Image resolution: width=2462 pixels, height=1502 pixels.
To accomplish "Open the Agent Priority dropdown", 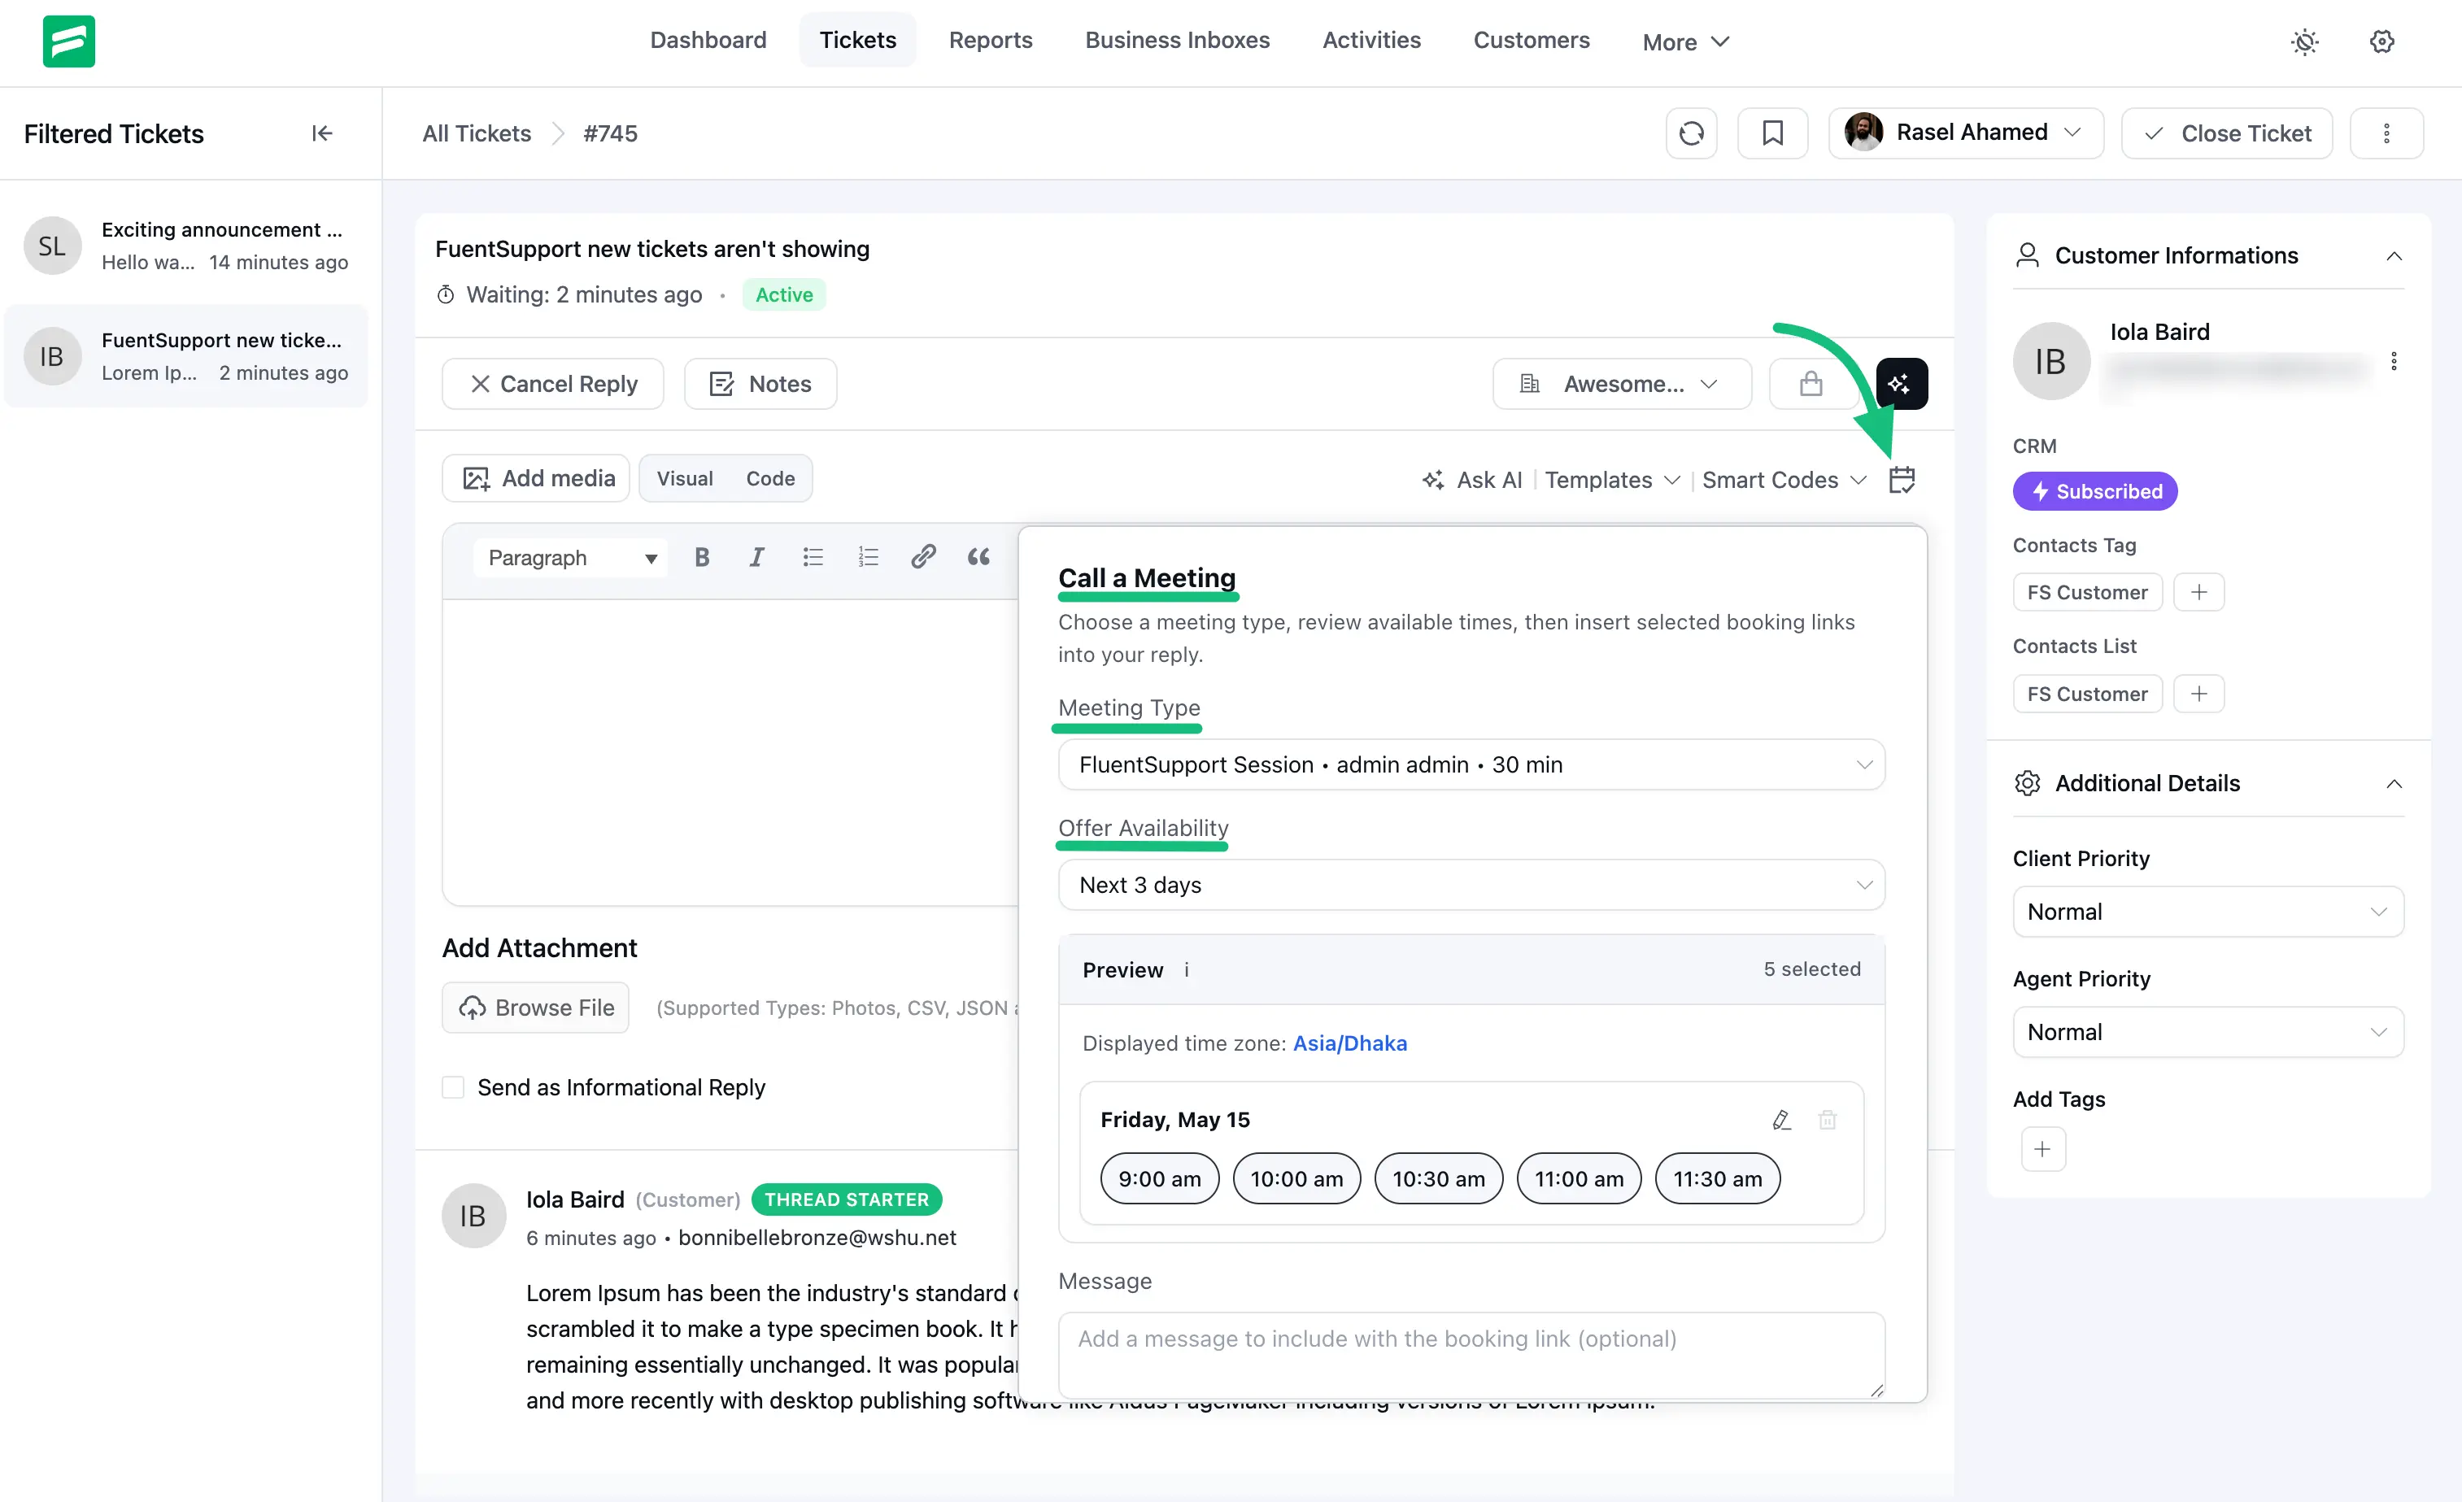I will [2207, 1031].
